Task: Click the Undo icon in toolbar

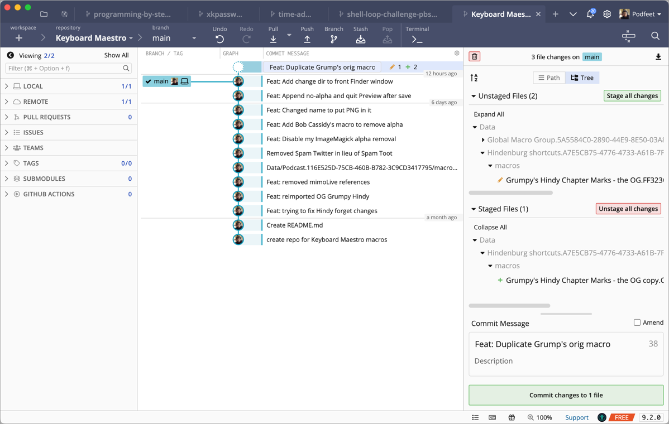Action: (x=219, y=39)
